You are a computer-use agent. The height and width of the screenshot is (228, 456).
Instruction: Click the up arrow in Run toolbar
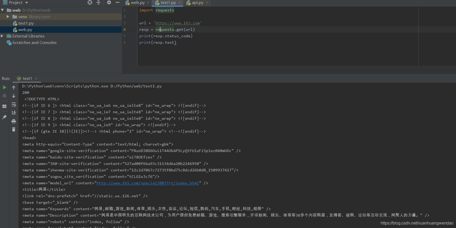click(x=14, y=88)
